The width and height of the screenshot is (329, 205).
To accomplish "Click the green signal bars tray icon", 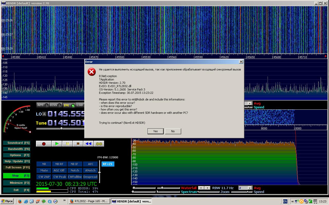I will pyautogui.click(x=310, y=201).
